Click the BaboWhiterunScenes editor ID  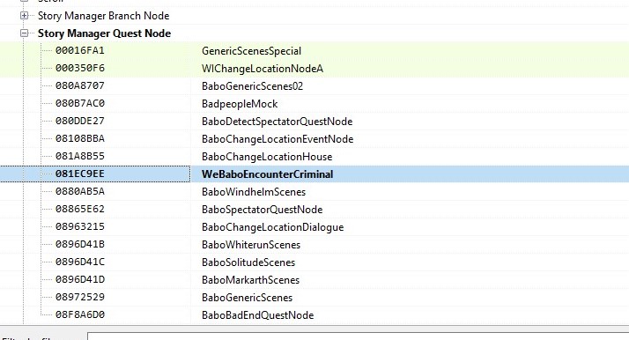coord(251,245)
